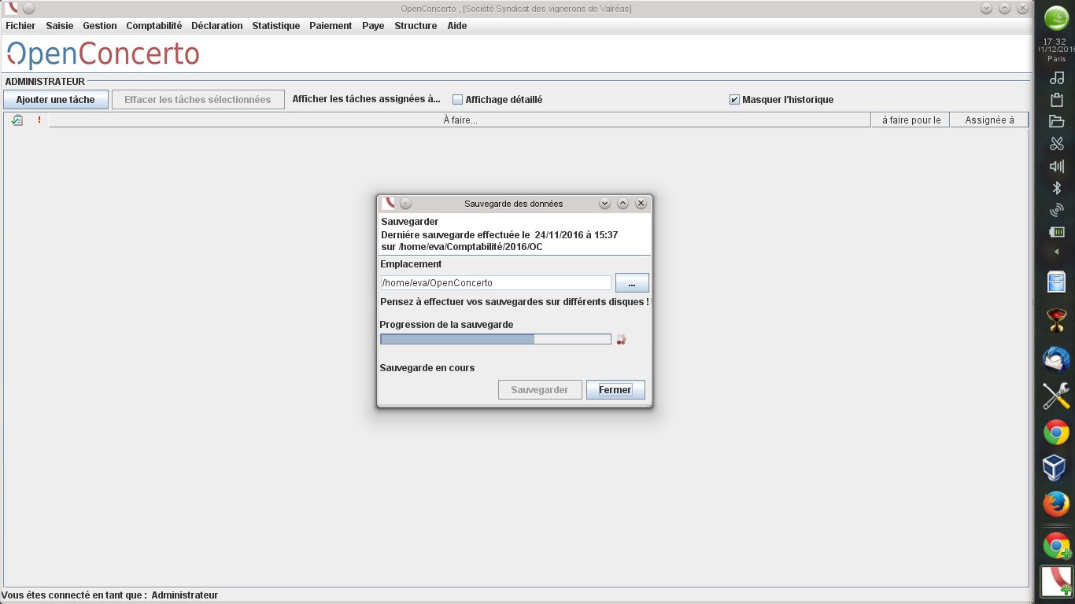This screenshot has width=1075, height=604.
Task: Open the Gestion menu
Action: tap(100, 26)
